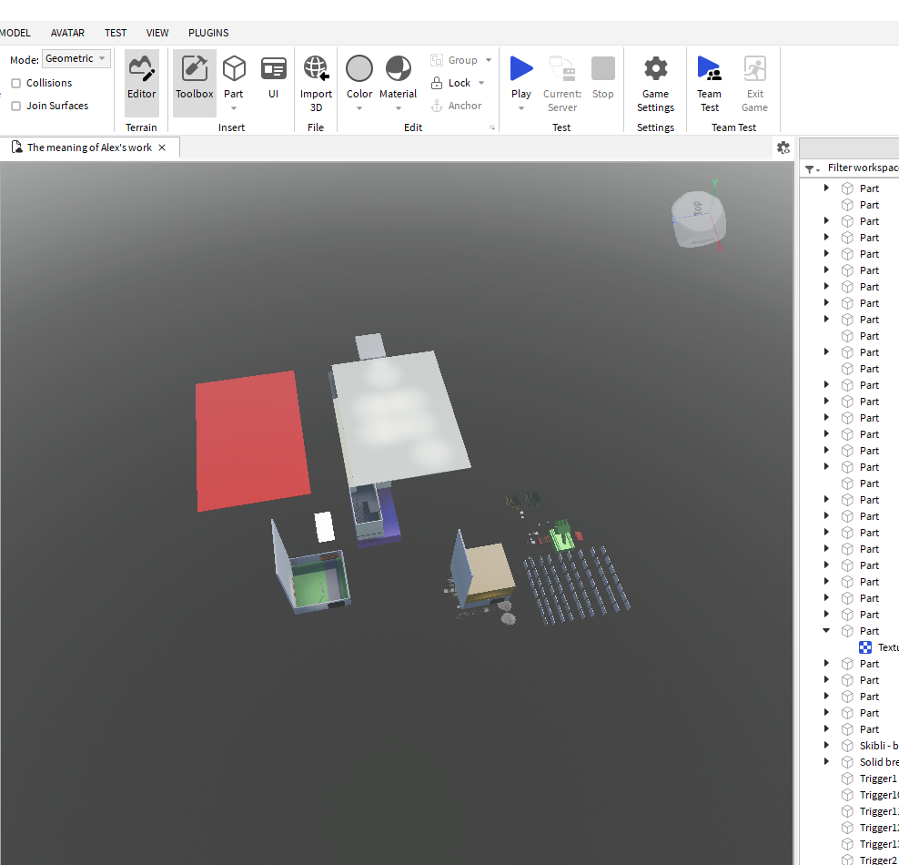Open the Part type dropdown arrow
This screenshot has height=865, width=899.
234,108
